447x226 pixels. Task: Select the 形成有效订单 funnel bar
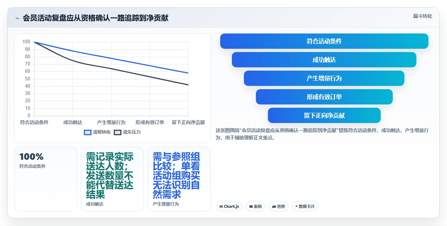pyautogui.click(x=324, y=97)
